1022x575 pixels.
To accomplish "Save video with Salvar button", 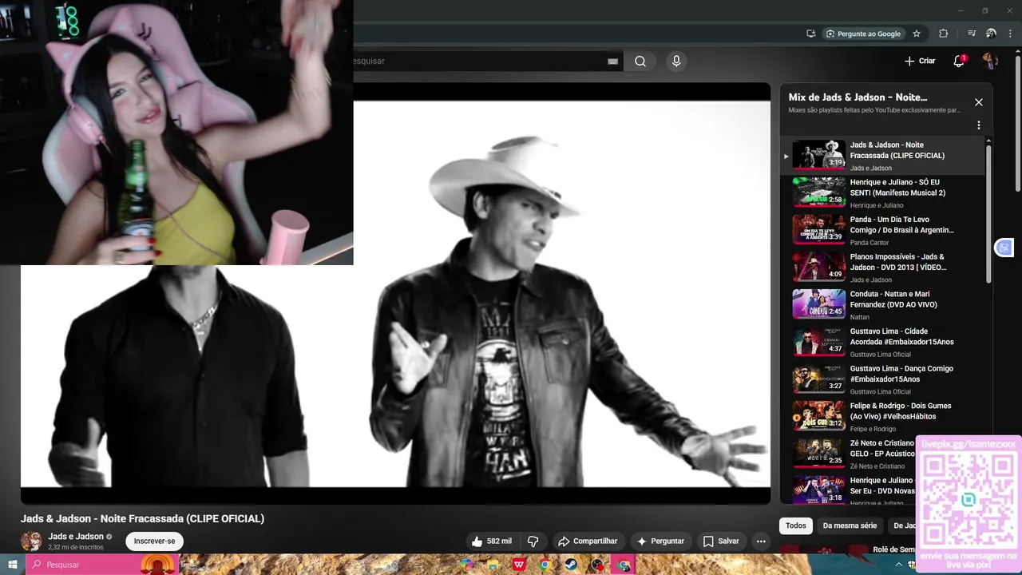I will (721, 541).
